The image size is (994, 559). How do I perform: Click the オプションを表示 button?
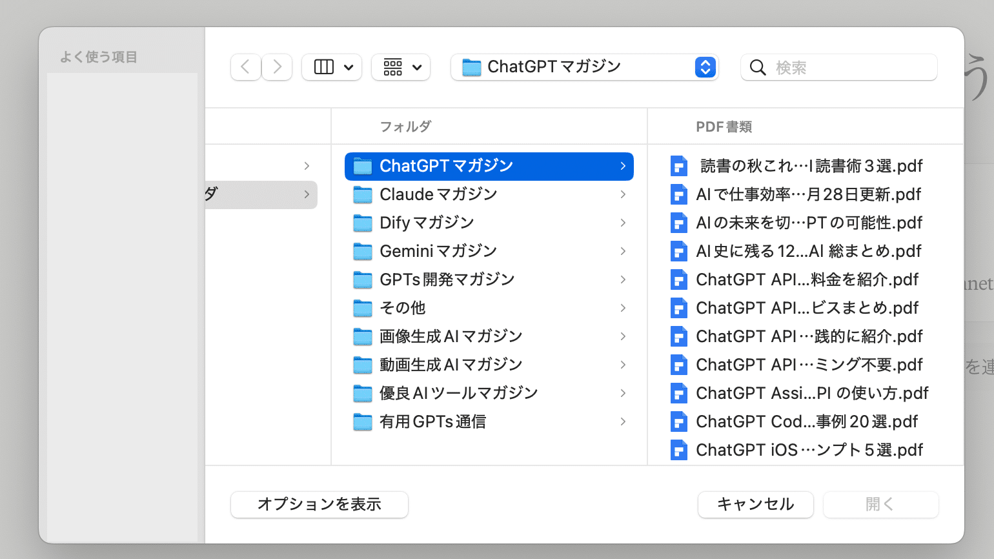pyautogui.click(x=319, y=504)
